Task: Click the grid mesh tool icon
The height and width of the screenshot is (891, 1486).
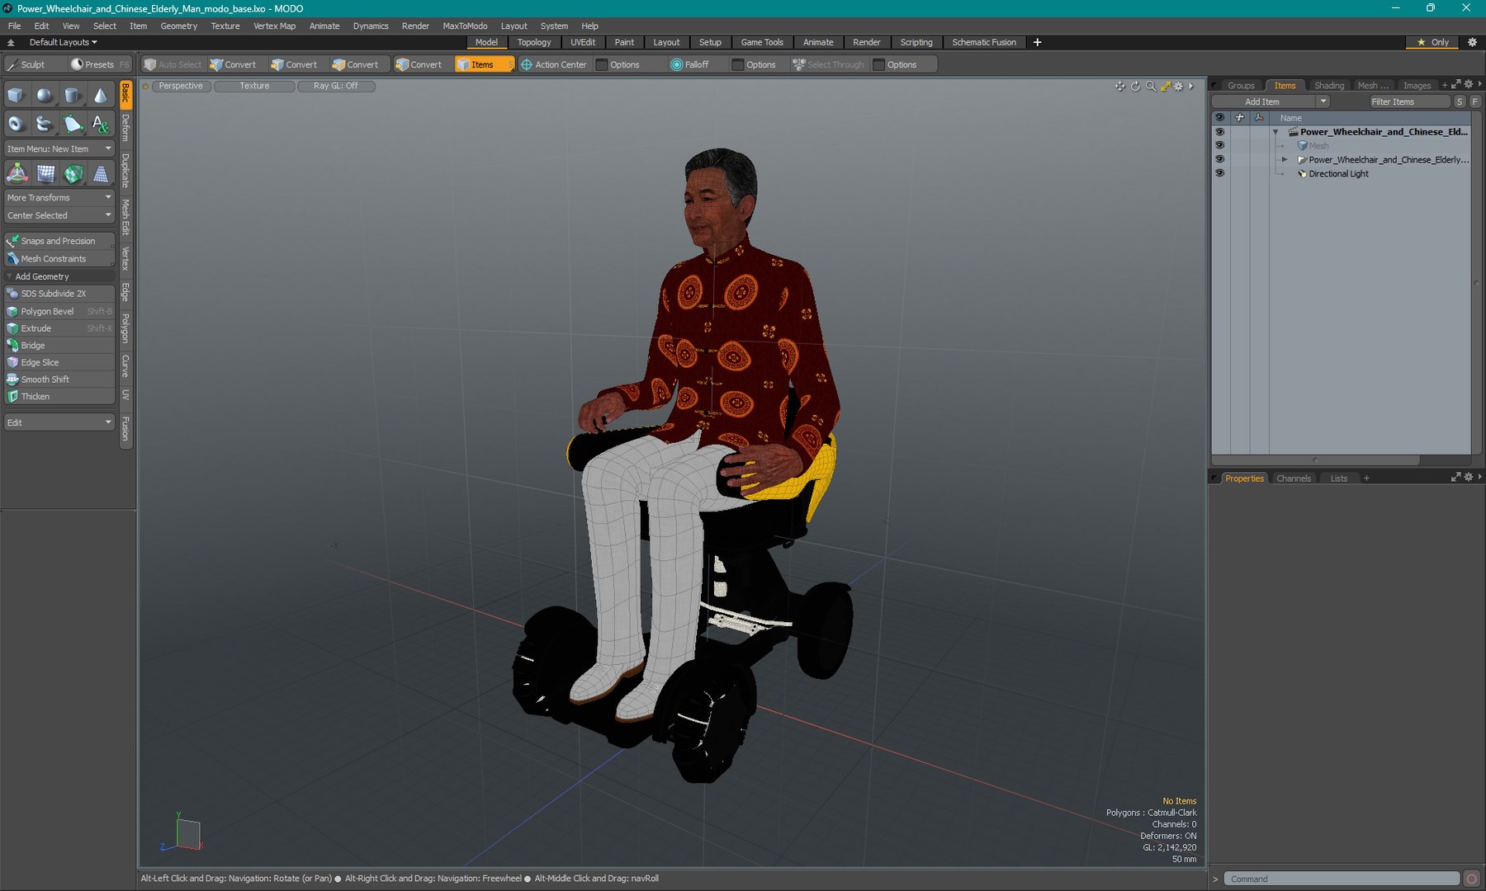Action: point(45,173)
